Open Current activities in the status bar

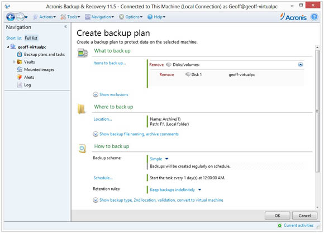pos(298,225)
